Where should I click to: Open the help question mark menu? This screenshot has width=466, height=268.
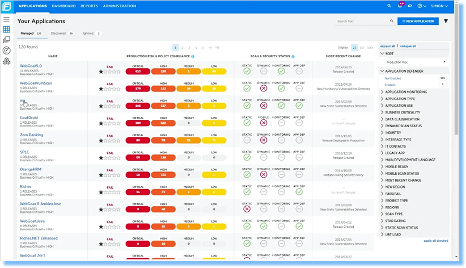pos(422,6)
